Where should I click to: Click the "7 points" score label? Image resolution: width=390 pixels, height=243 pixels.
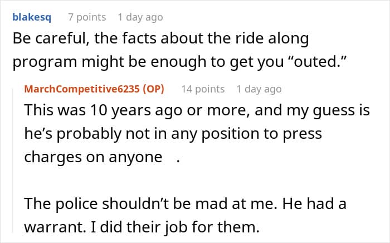86,17
